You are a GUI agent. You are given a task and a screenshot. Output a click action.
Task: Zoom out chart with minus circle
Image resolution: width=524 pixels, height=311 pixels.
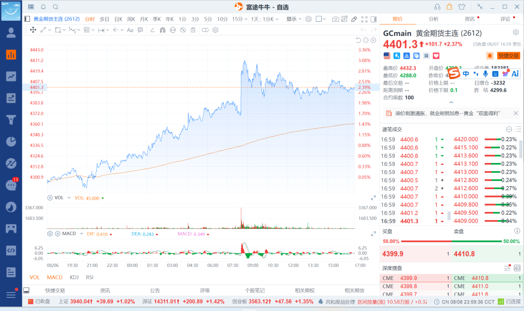366,40
